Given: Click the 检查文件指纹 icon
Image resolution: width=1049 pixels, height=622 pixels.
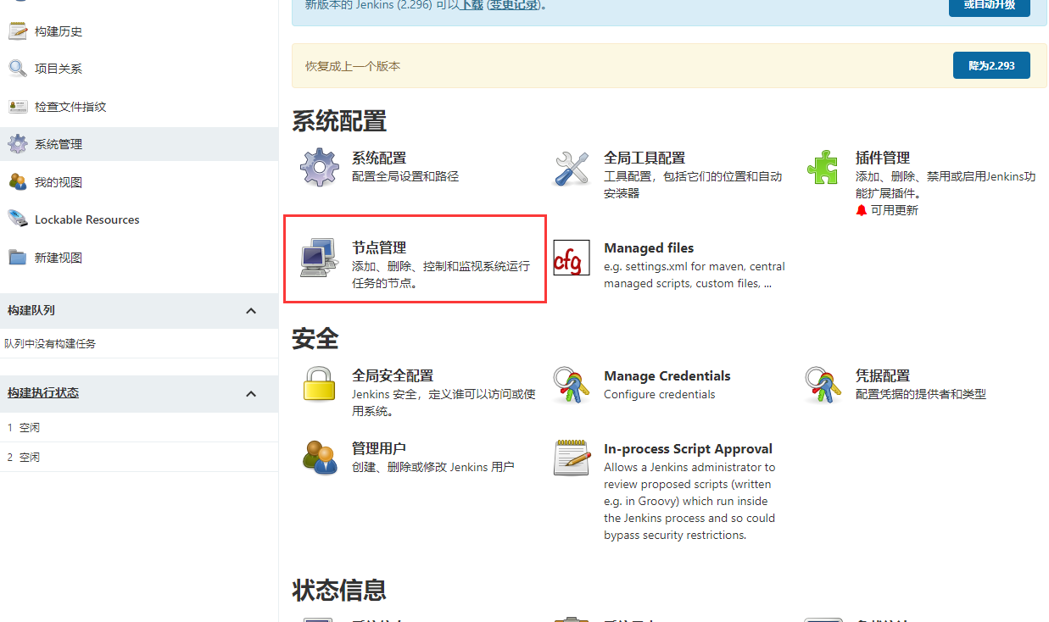Looking at the screenshot, I should coord(18,107).
